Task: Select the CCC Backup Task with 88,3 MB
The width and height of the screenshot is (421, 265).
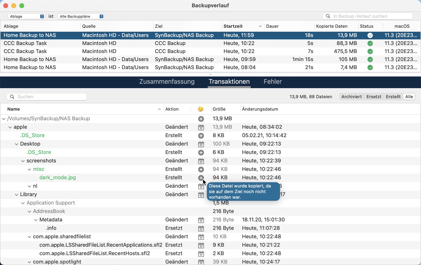Action: [x=210, y=43]
